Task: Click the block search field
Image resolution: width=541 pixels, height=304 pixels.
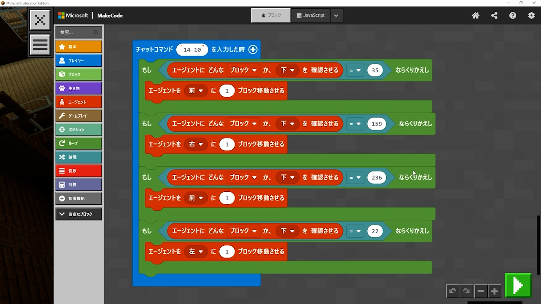Action: [x=76, y=32]
